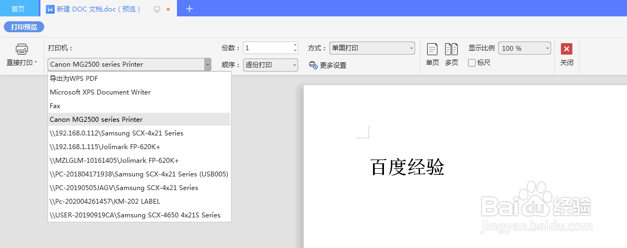The width and height of the screenshot is (627, 248).
Task: Select \\PC-20190505JAGV\Samsung SCX-4x21 Series printer
Action: (139, 187)
